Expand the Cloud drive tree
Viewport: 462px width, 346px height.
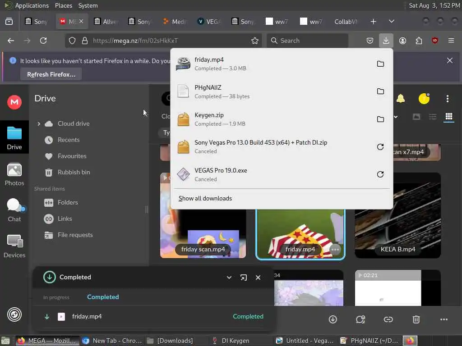point(39,124)
